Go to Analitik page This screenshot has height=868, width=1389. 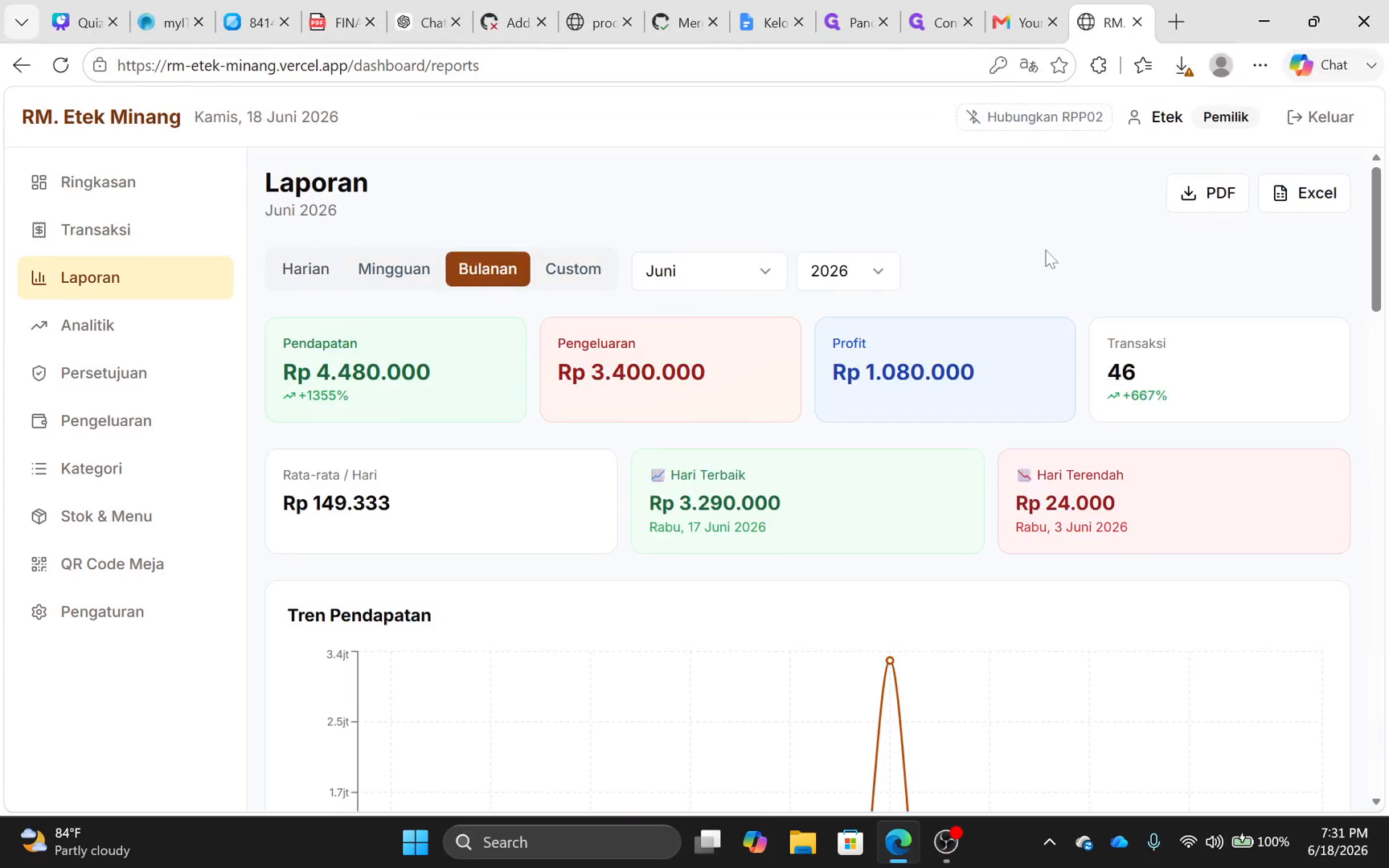tap(125, 325)
